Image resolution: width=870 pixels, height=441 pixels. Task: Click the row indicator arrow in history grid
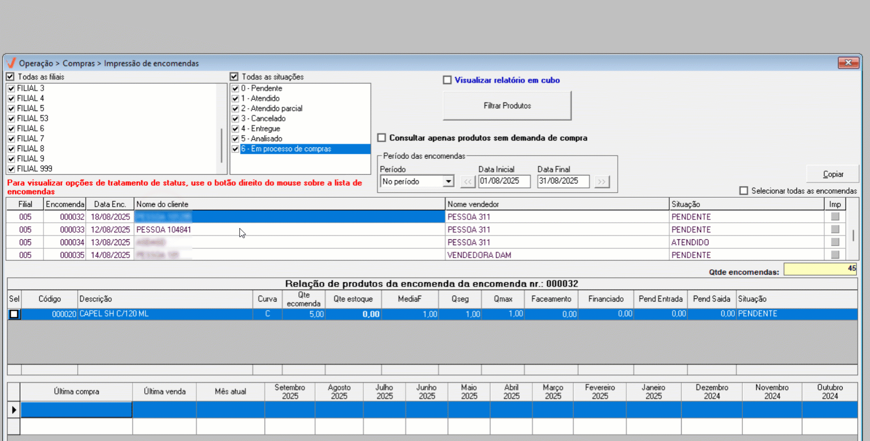[x=14, y=410]
